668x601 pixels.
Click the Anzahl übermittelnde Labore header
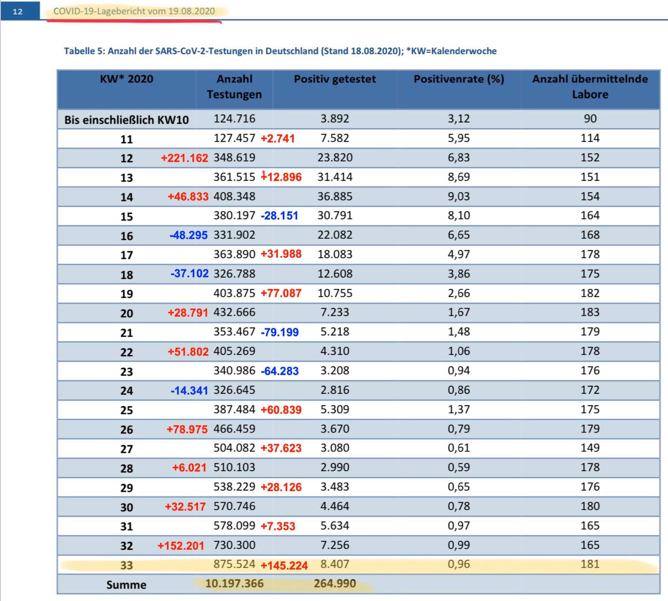click(590, 86)
